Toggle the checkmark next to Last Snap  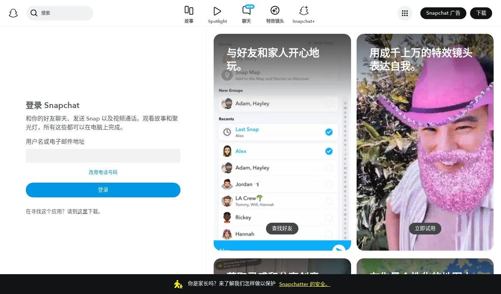point(329,132)
